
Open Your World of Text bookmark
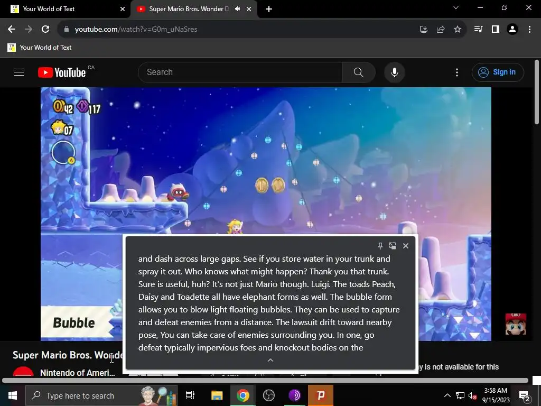pyautogui.click(x=40, y=48)
